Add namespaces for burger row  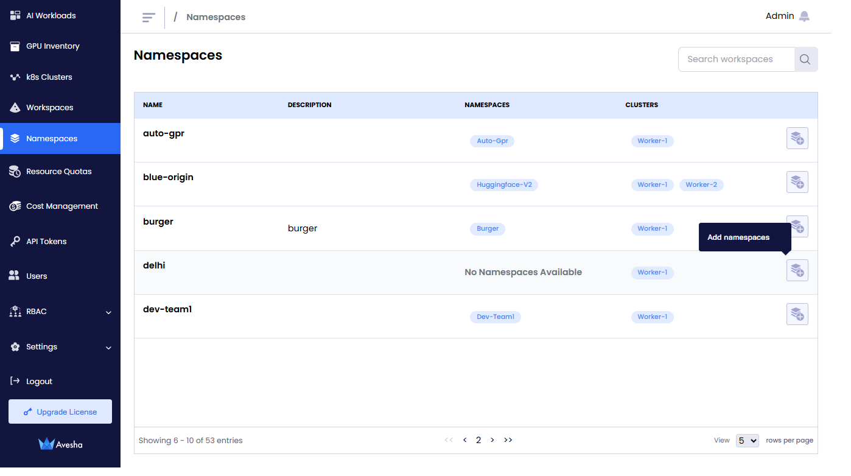click(x=797, y=226)
